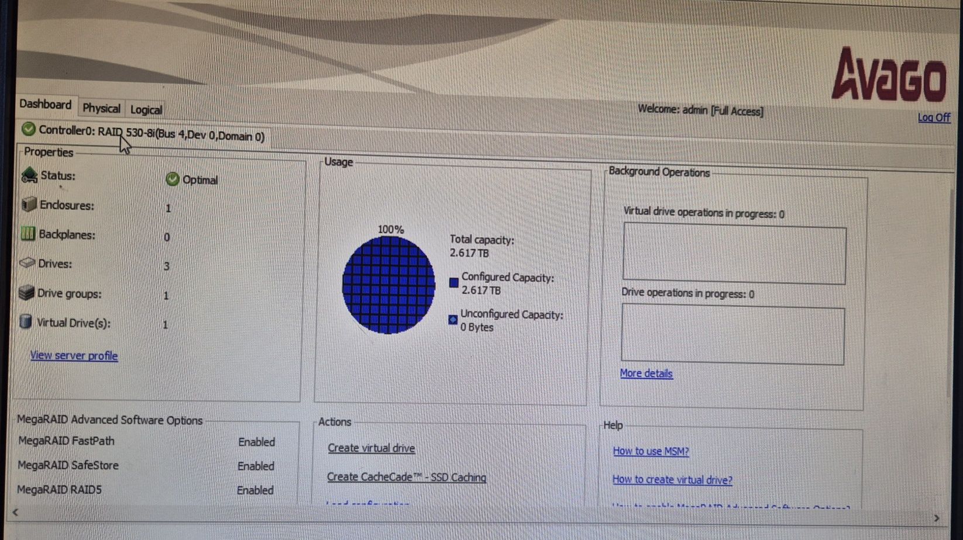Click the Log Off link
Viewport: 963px width, 540px height.
(934, 117)
